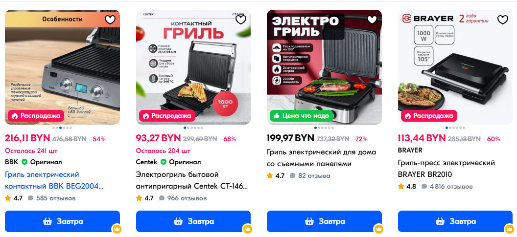Viewport: 517px width, 237px height.
Task: Add BBK grill to favorites with heart icon
Action: [110, 20]
